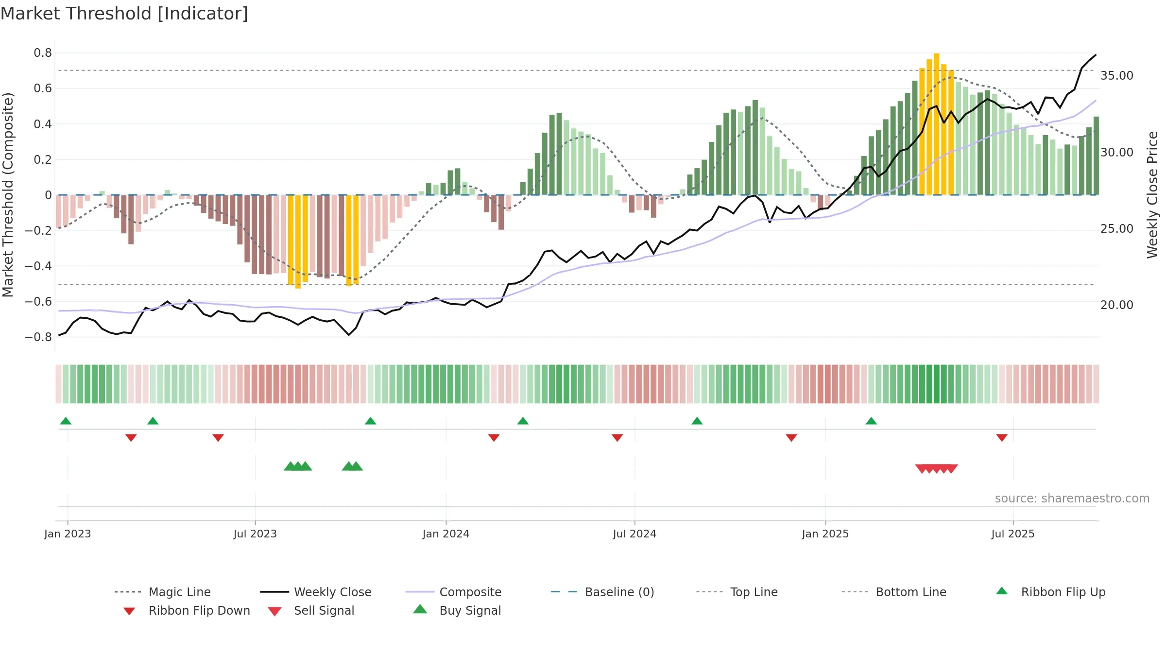
Task: Click the 20.00 price axis label
Action: point(1117,305)
